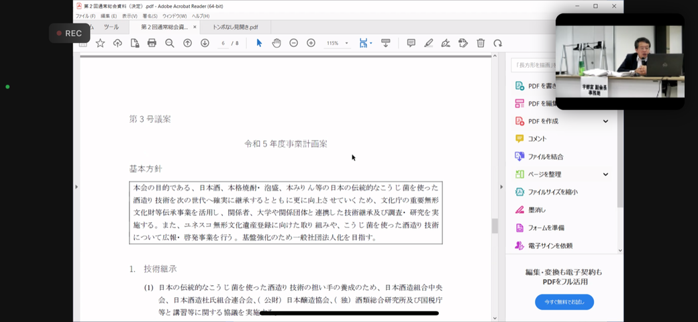Close the 第2回通常総会資 document tab
This screenshot has width=698, height=322.
pos(195,27)
